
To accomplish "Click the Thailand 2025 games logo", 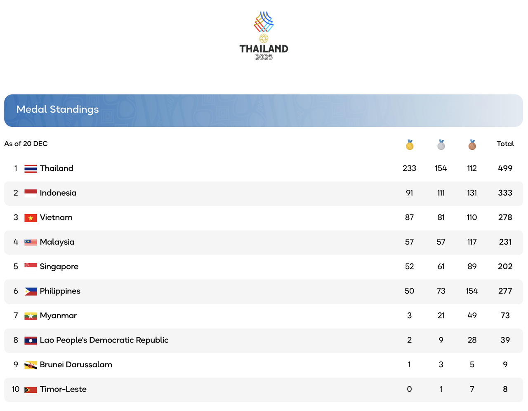I will point(264,36).
